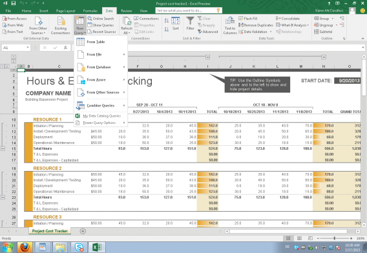Toggle the New Query ribbon button
367x253 pixels.
tap(80, 25)
